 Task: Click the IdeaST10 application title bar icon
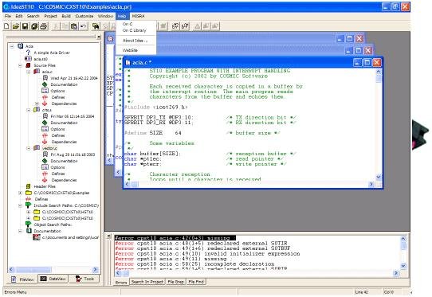tap(6, 6)
